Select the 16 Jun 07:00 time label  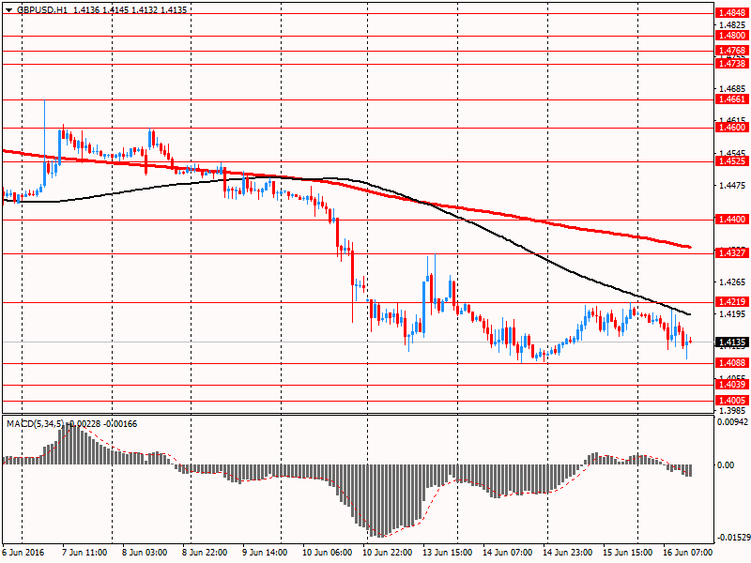click(x=687, y=553)
